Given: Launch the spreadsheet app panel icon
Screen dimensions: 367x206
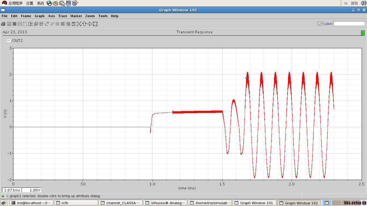Looking at the screenshot, I should (x=75, y=3).
